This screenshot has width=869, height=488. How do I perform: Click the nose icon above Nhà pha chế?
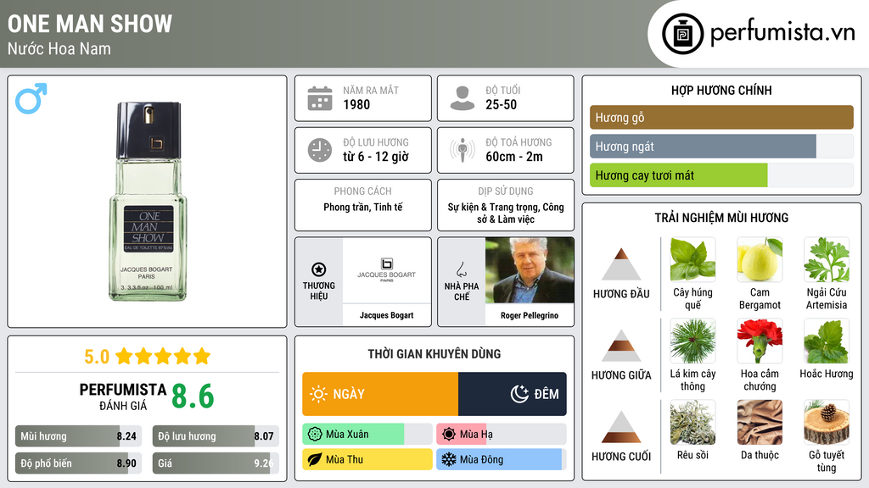pyautogui.click(x=461, y=269)
